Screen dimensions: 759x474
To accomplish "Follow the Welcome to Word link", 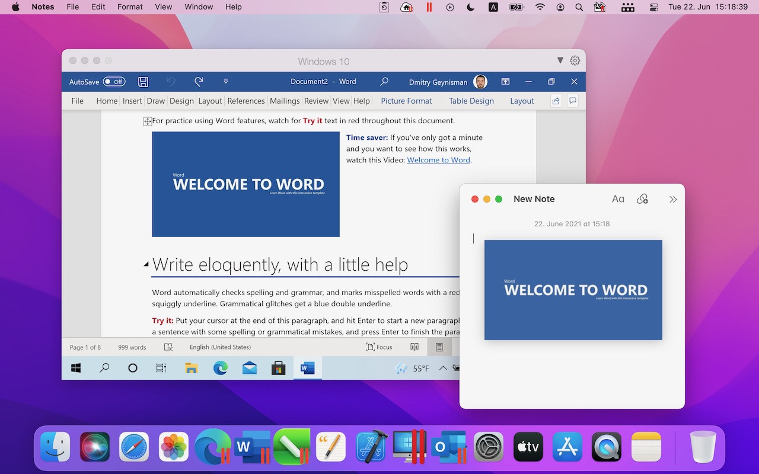I will [x=438, y=160].
